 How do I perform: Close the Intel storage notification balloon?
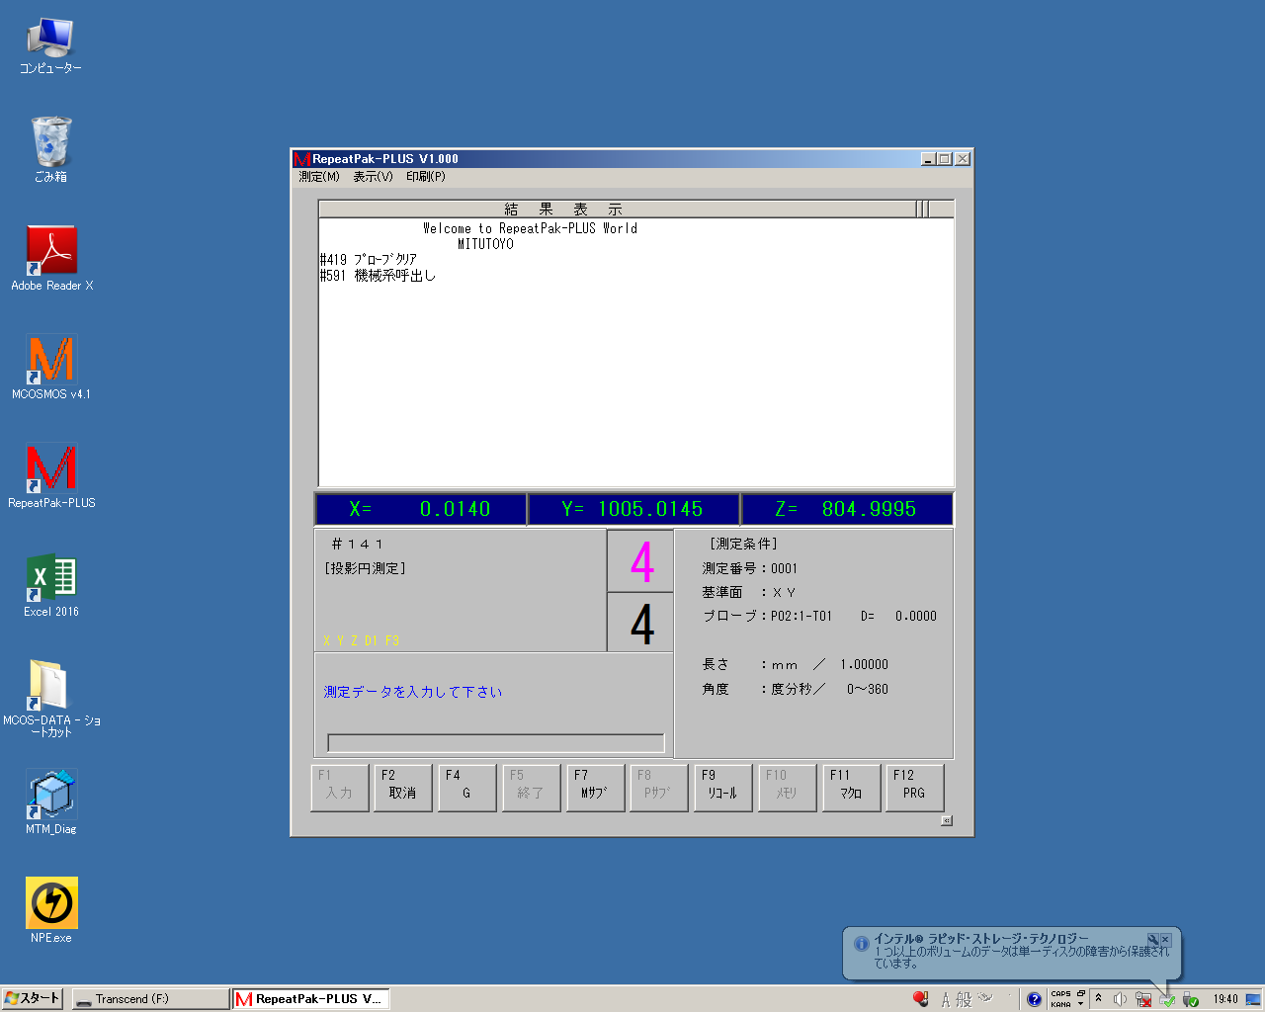[x=1165, y=939]
